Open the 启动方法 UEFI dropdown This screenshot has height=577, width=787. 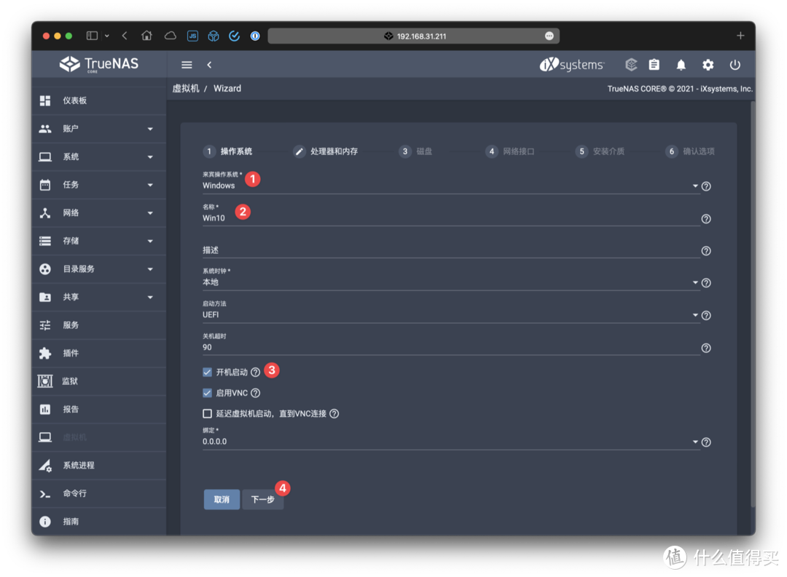[x=451, y=315]
